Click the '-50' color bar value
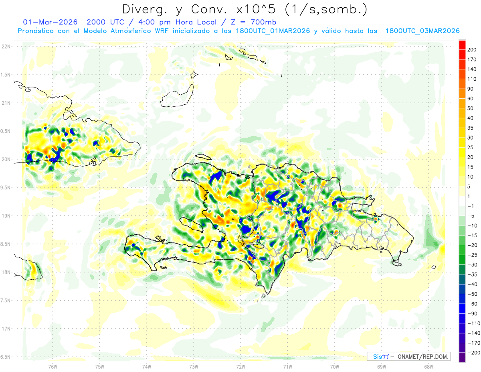Viewport: 481px width, 372px height. pos(472,294)
